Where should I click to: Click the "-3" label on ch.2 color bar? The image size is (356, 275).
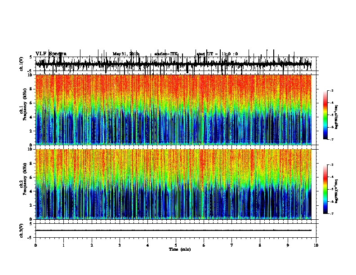[x=332, y=165]
